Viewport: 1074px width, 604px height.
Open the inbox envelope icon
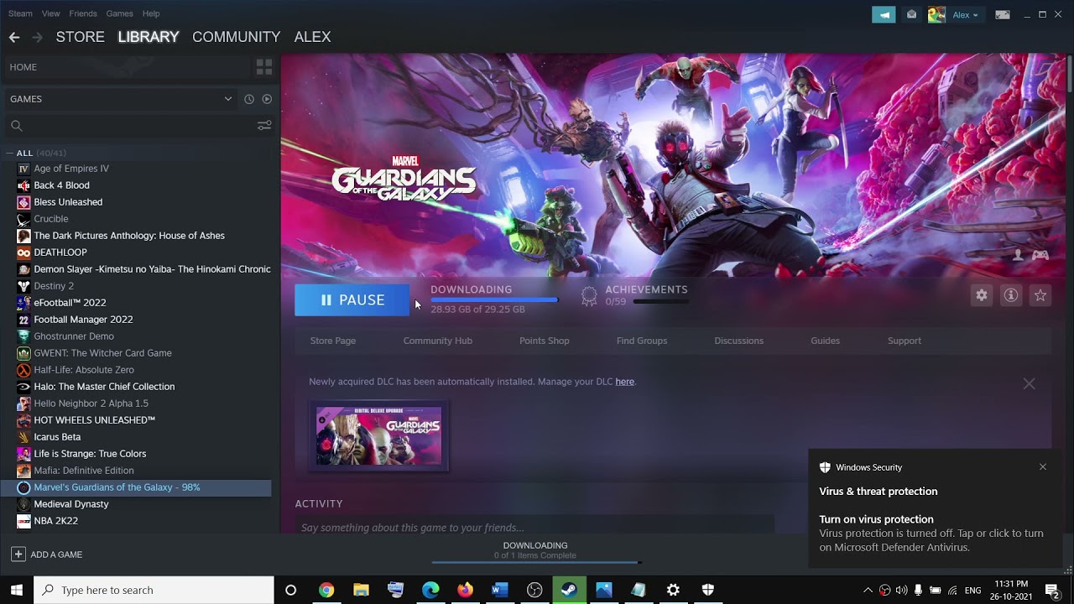[911, 14]
